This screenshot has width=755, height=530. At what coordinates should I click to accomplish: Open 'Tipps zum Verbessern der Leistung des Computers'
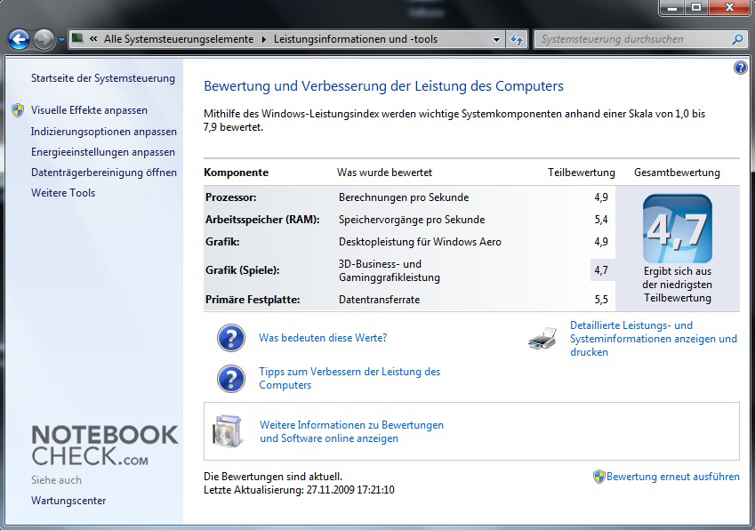[349, 378]
